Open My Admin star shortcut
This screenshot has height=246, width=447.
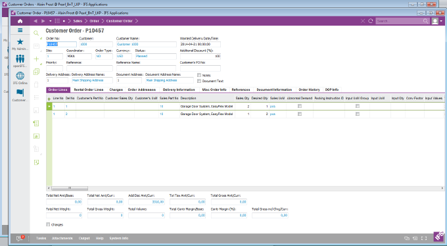tap(20, 41)
